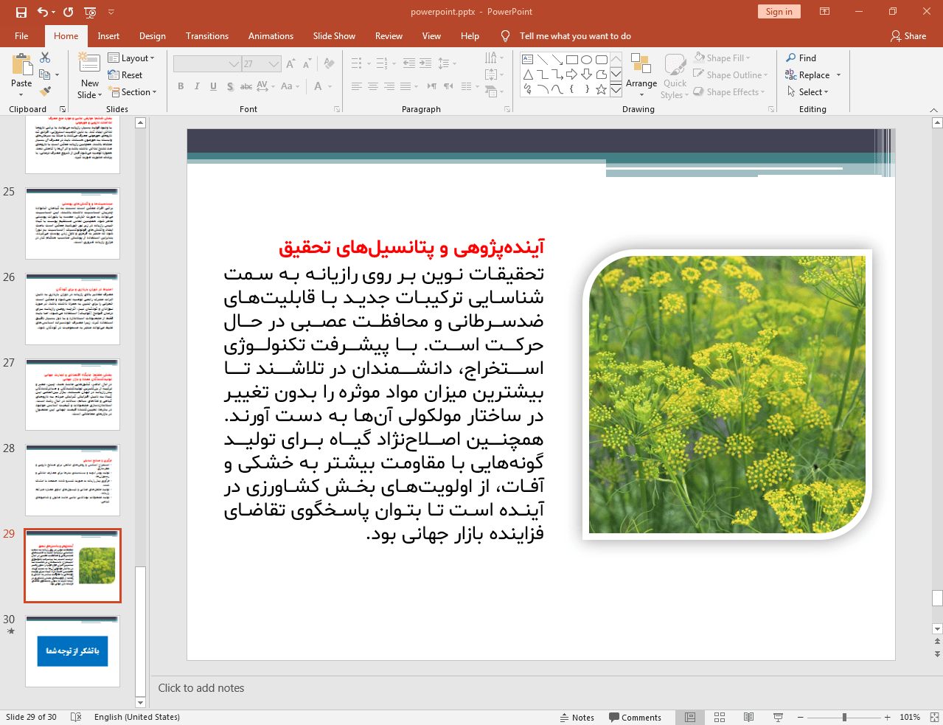Image resolution: width=943 pixels, height=725 pixels.
Task: Switch to Slide Sorter view
Action: [720, 717]
